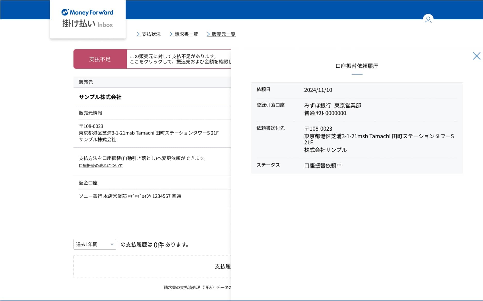Viewport: 483px width, 301px height.
Task: Select the サンプル株式会社 seller name
Action: coord(100,97)
